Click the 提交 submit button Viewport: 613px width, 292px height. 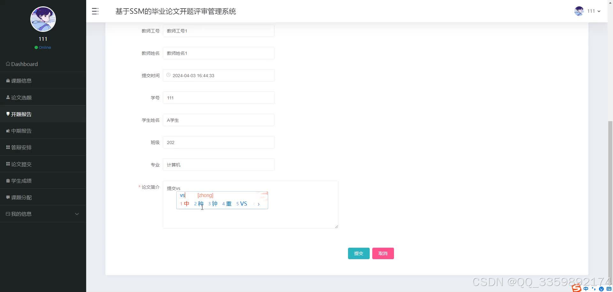(x=359, y=253)
